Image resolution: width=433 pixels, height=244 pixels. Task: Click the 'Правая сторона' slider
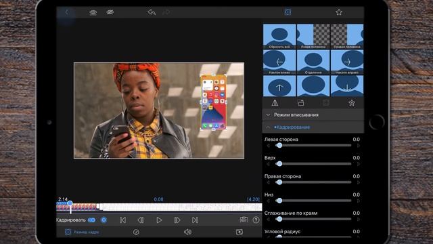tap(313, 182)
